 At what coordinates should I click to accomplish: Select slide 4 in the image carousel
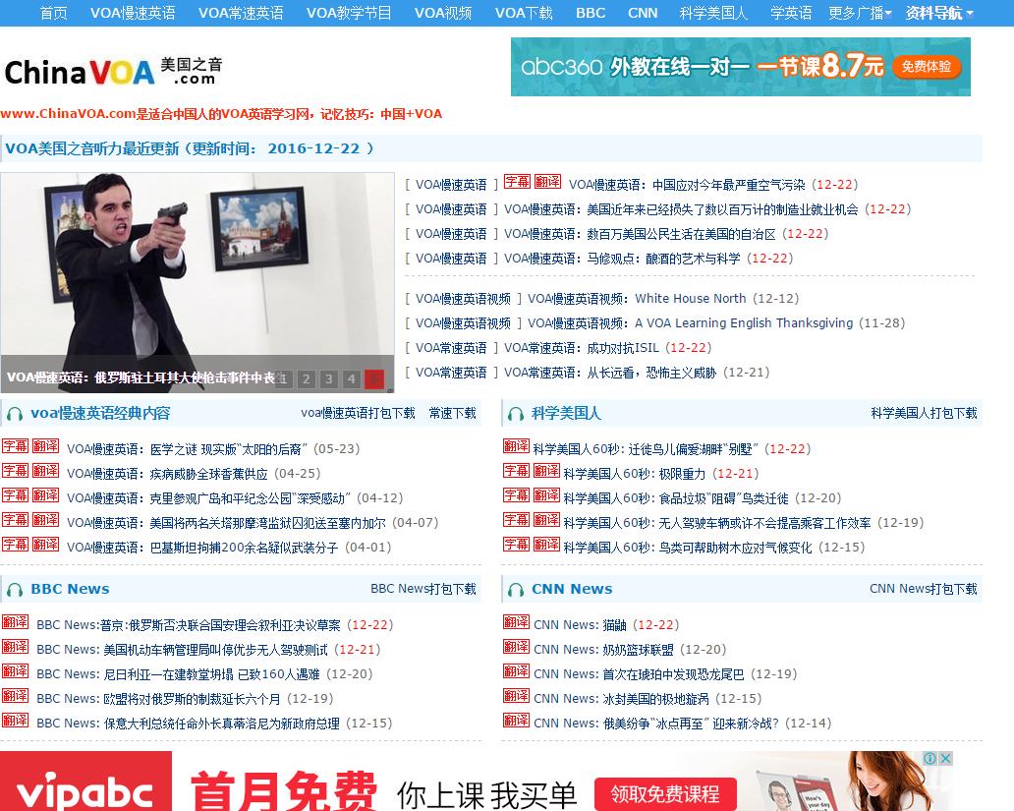coord(351,378)
